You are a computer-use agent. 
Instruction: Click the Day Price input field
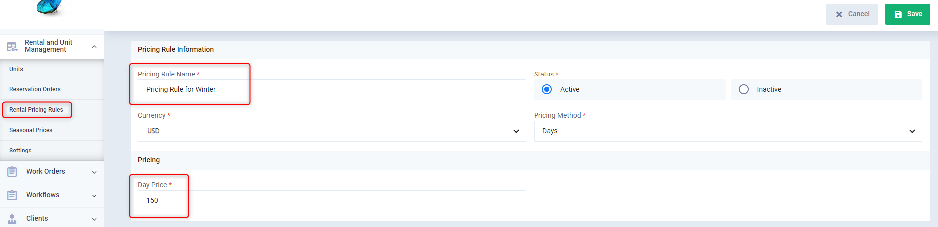(x=332, y=201)
